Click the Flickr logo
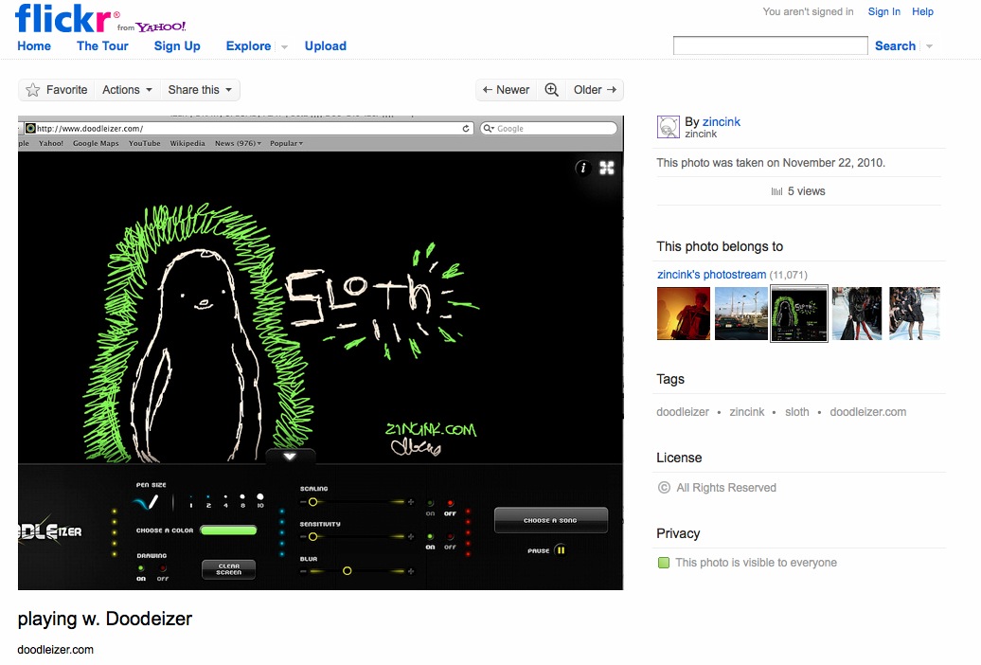The height and width of the screenshot is (665, 981). click(x=62, y=18)
